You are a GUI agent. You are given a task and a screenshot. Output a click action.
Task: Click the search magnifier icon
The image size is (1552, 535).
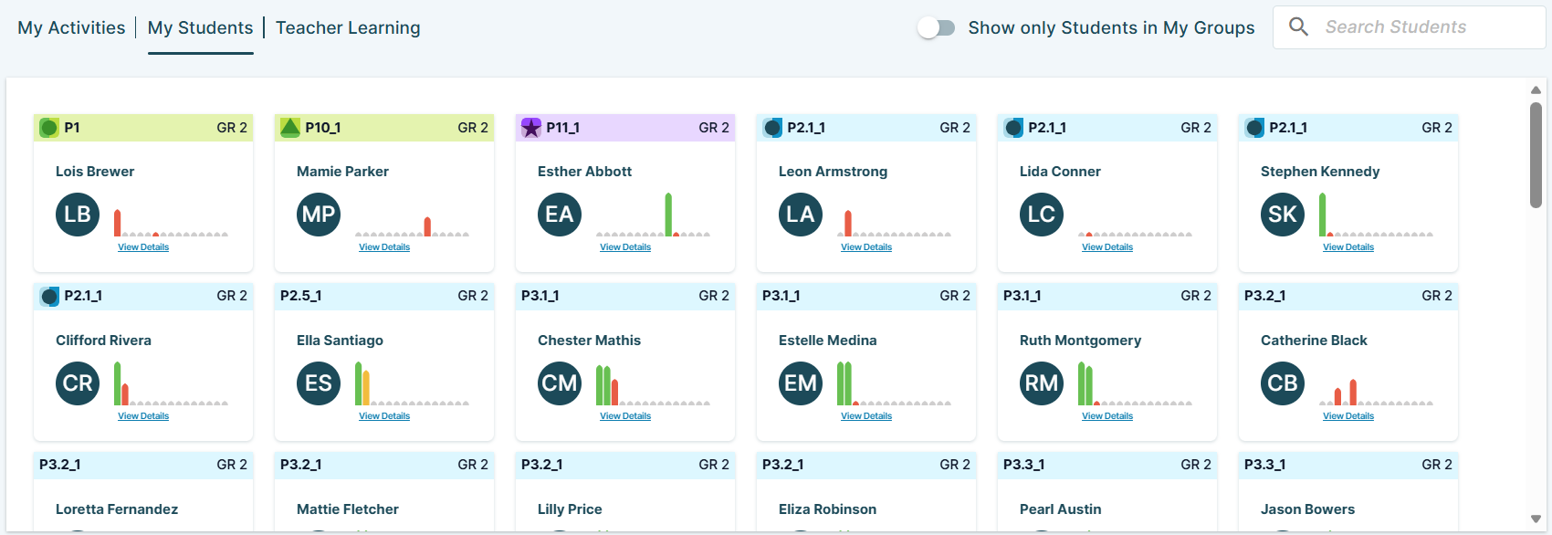[1298, 26]
